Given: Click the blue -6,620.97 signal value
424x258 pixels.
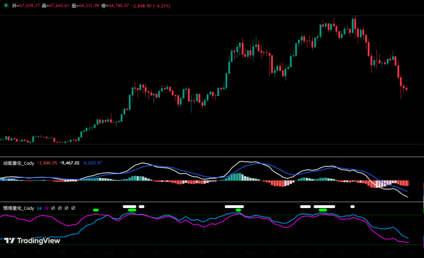Looking at the screenshot, I should tap(92, 163).
